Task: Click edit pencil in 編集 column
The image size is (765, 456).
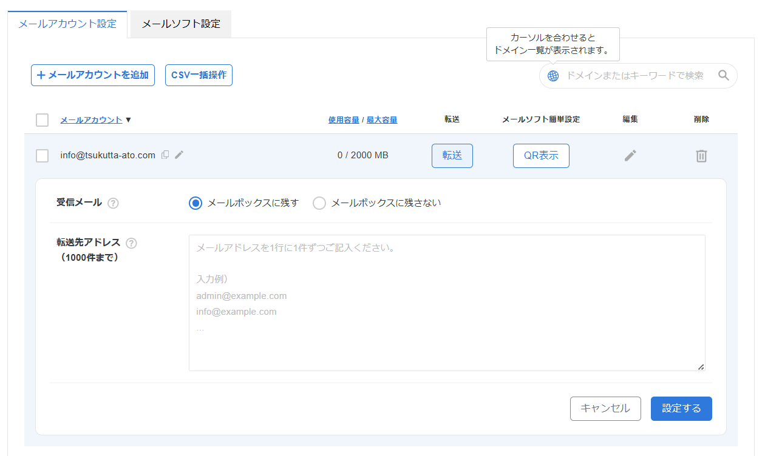Action: tap(630, 156)
